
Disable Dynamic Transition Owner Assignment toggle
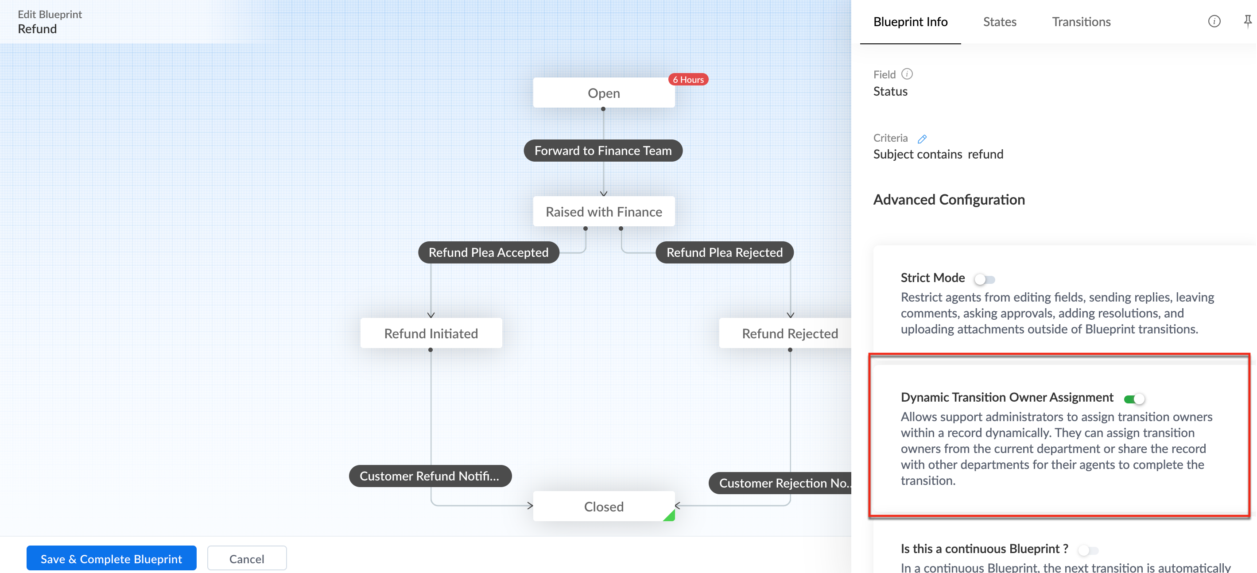(1133, 399)
